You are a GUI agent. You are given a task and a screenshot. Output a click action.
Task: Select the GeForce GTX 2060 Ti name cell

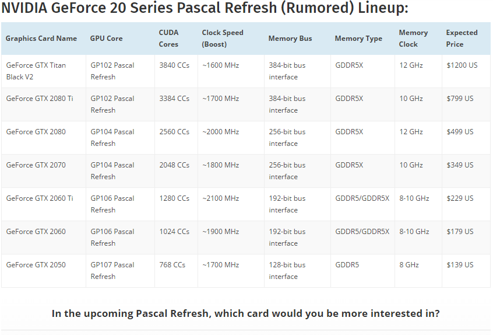tap(40, 198)
